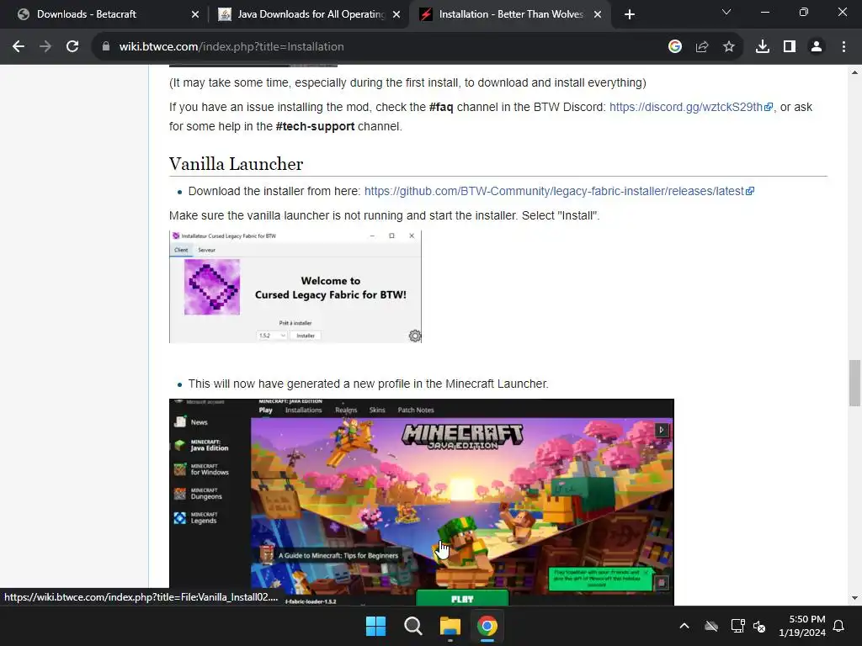Click the Vanilla Launcher heading

coord(236,164)
